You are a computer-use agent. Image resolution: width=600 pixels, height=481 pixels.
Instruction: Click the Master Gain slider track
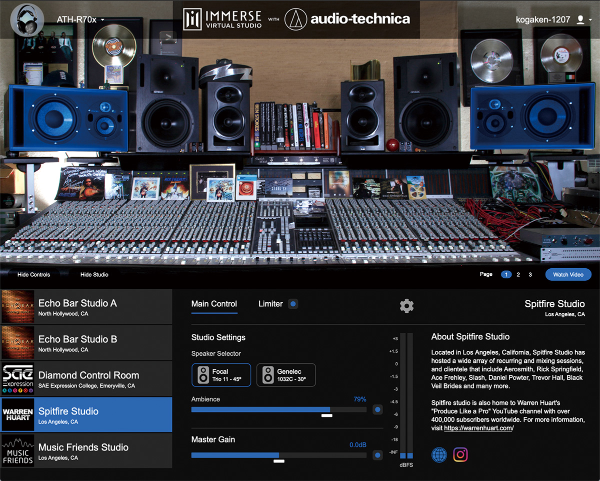pos(279,455)
